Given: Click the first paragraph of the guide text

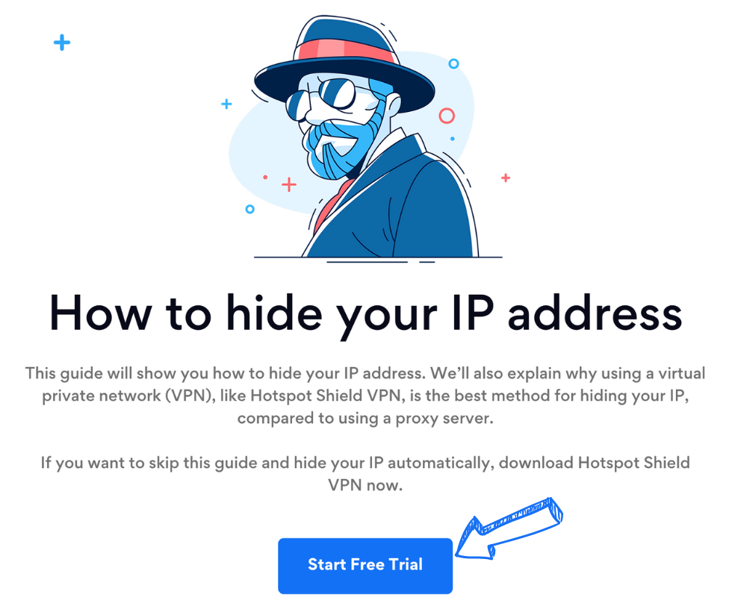Looking at the screenshot, I should coord(365,396).
